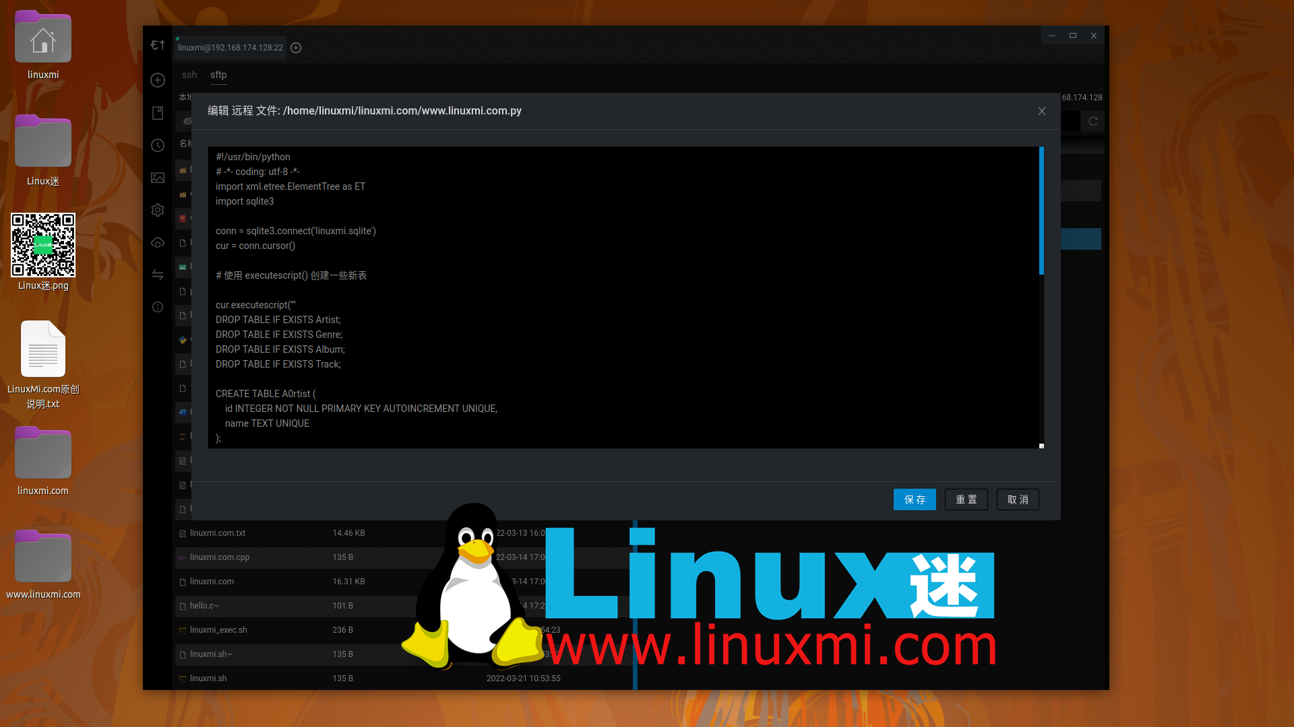The image size is (1294, 727).
Task: Open file transfer arrows icon in sidebar
Action: [158, 275]
